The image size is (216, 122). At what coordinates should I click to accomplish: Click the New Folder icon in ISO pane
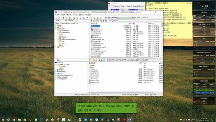[x=96, y=21]
